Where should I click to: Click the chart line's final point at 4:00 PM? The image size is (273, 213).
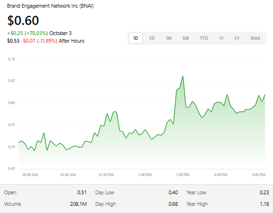[x=265, y=95]
